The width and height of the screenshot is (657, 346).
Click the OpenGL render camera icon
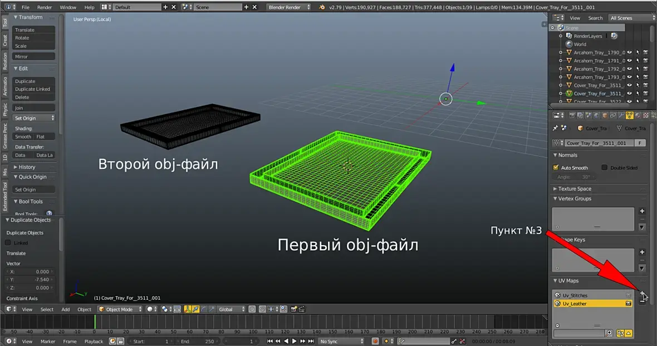point(293,309)
